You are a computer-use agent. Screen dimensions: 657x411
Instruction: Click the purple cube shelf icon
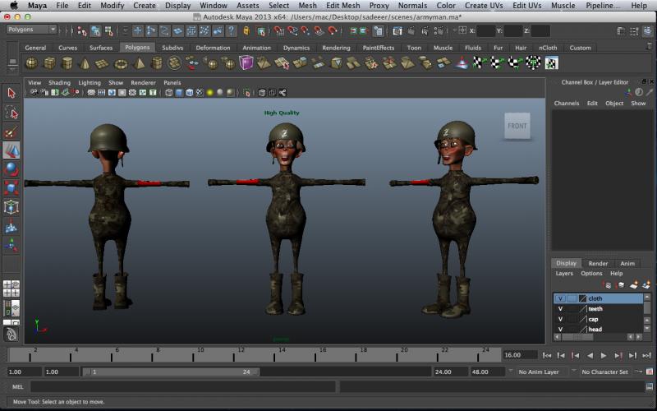click(246, 63)
